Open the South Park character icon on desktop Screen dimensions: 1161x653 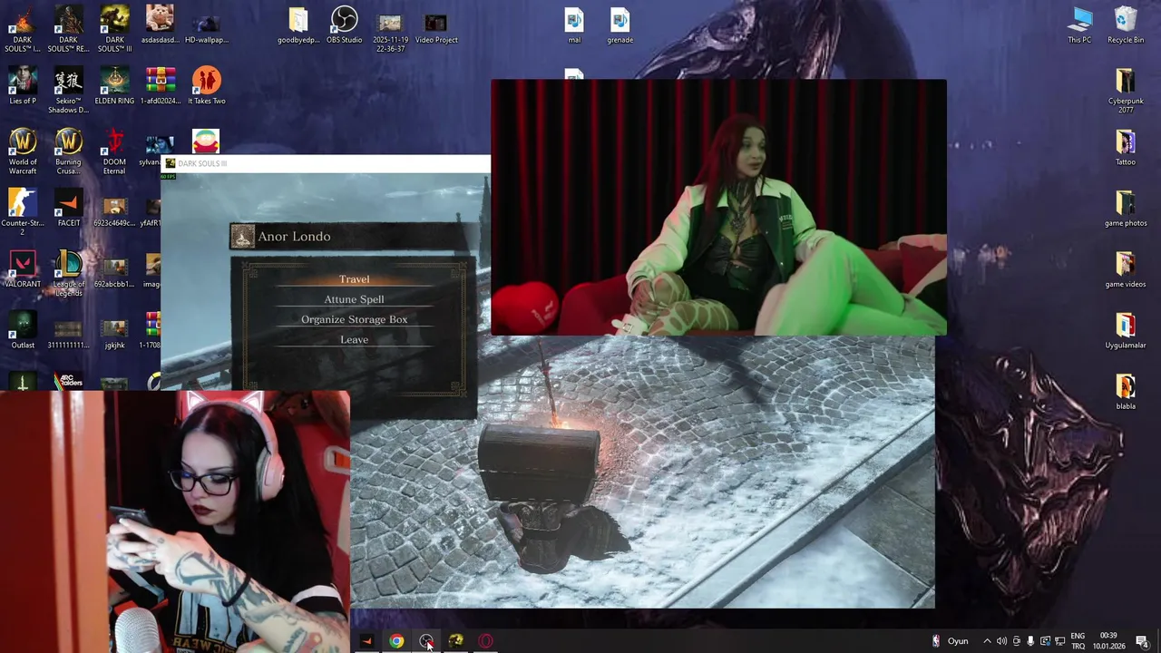(206, 141)
